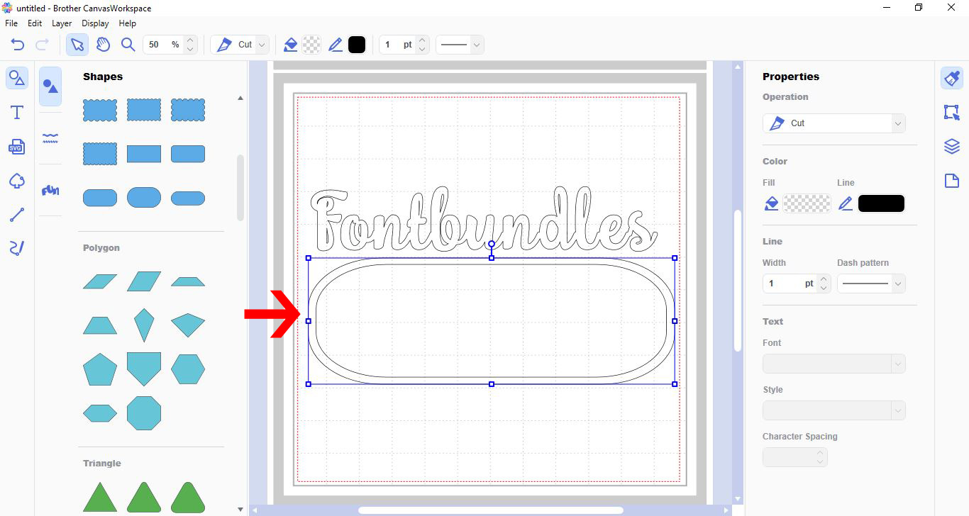Screen dimensions: 969x516
Task: Insert the green rounded triangle shape
Action: pyautogui.click(x=188, y=497)
